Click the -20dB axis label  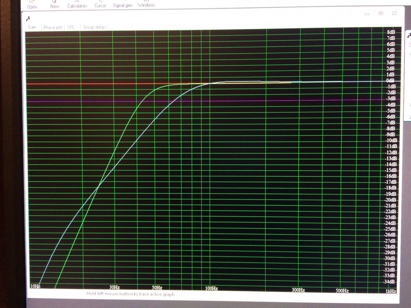pos(390,200)
